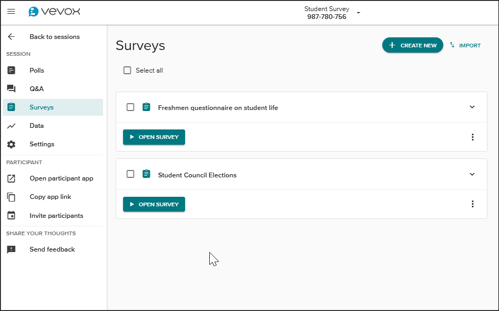Tick the Select all checkbox
This screenshot has width=499, height=311.
coord(127,69)
